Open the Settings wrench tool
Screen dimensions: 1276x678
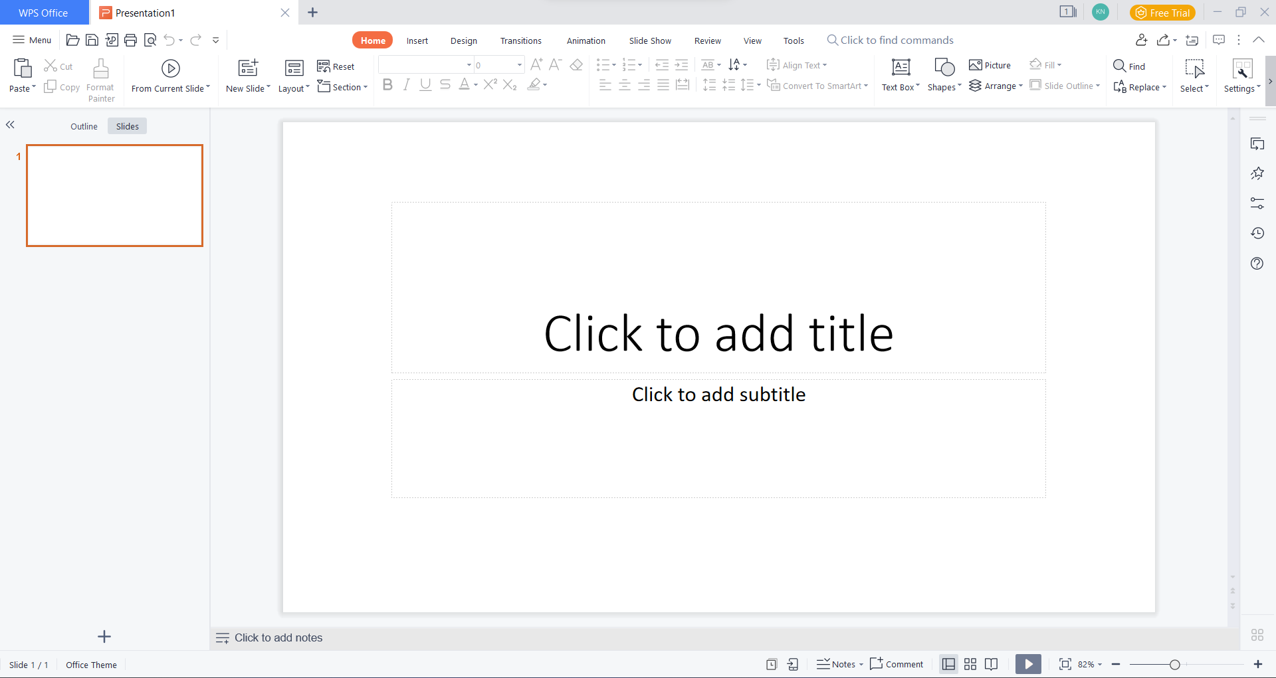[1242, 76]
